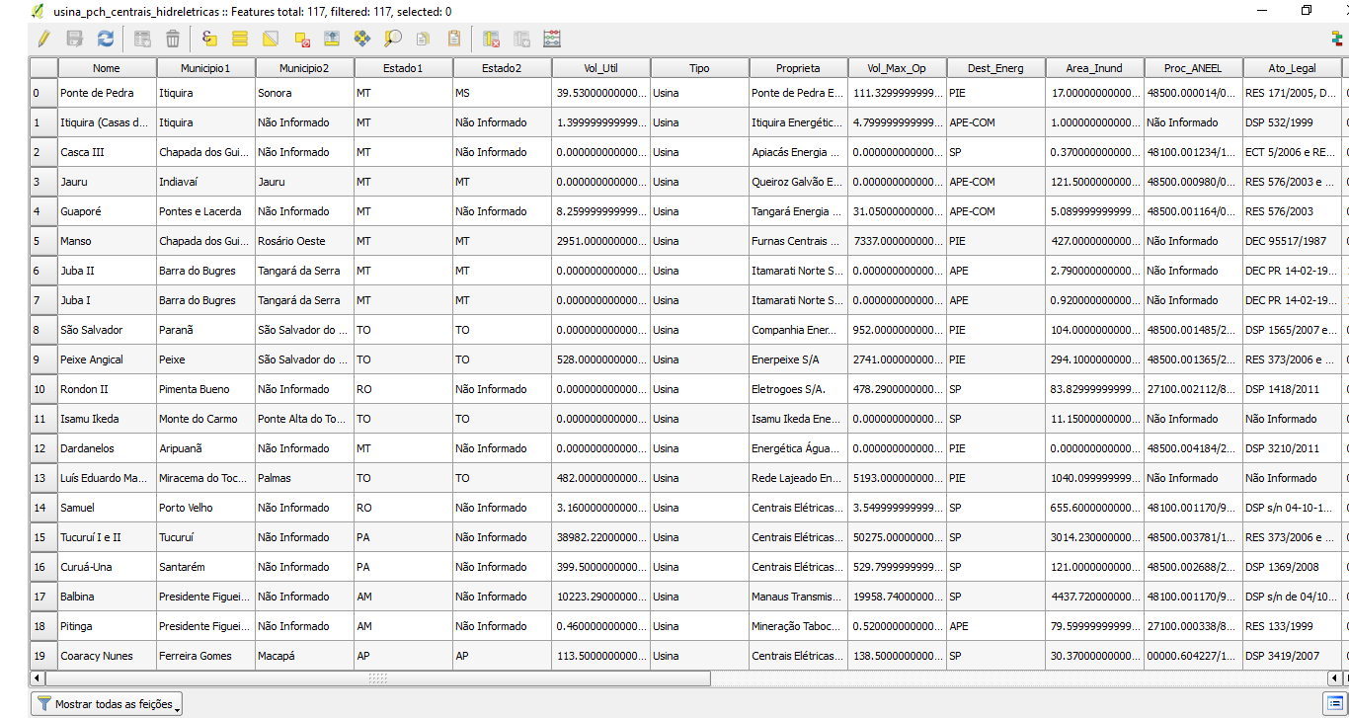The image size is (1349, 718).
Task: Click the add feature icon
Action: [x=142, y=39]
